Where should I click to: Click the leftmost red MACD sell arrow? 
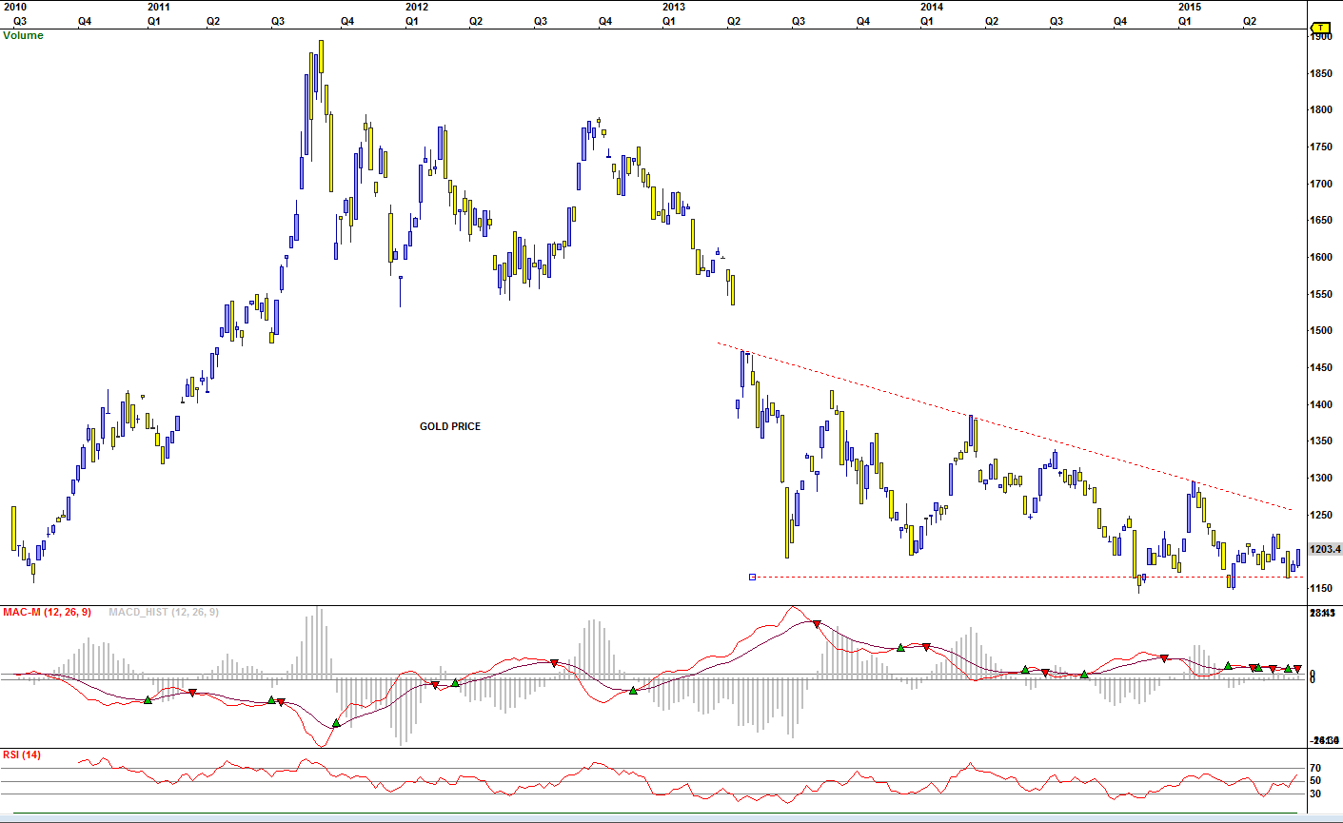coord(193,694)
